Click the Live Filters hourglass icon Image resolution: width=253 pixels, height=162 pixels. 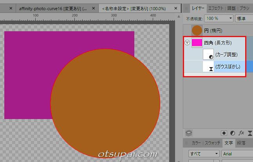tap(250, 133)
